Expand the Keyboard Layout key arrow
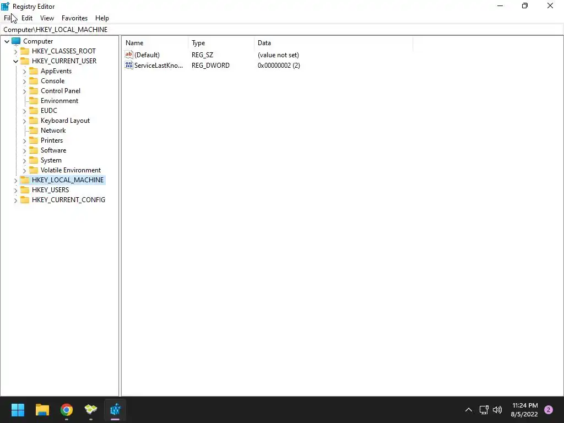564x423 pixels. 24,121
